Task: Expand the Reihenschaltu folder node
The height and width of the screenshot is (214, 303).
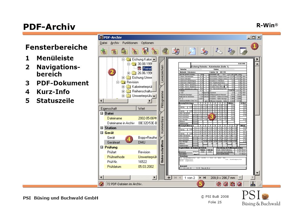Action: point(123,91)
